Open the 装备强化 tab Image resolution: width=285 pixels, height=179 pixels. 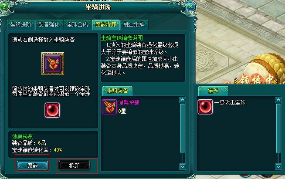click(x=49, y=25)
